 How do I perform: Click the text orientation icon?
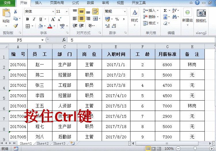pyautogui.click(x=90, y=26)
